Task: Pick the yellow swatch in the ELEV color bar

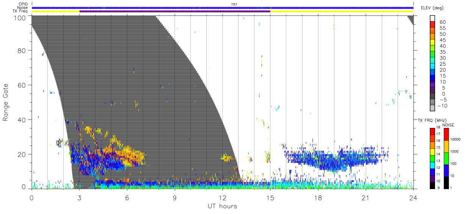Action: click(432, 42)
